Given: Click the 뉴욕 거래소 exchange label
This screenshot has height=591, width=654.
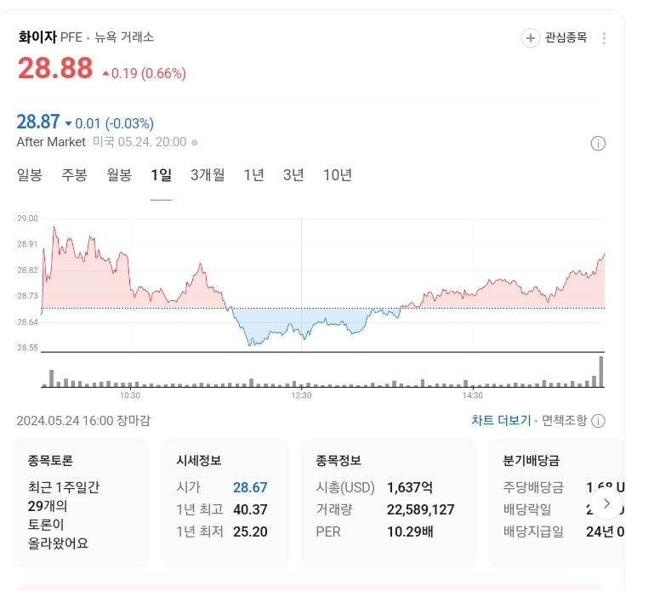Looking at the screenshot, I should click(124, 37).
